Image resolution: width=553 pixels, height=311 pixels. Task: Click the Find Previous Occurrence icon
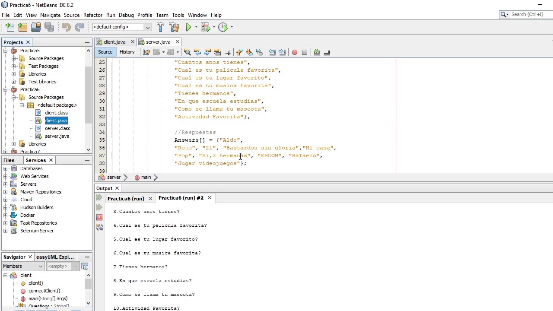[x=197, y=52]
